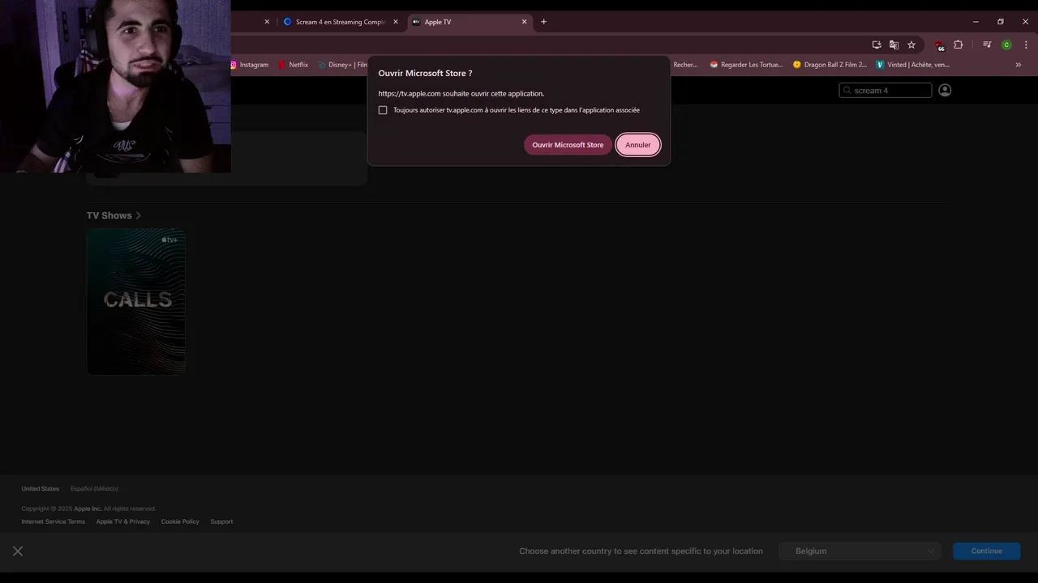
Task: Open the Netflix bookmark
Action: (293, 65)
